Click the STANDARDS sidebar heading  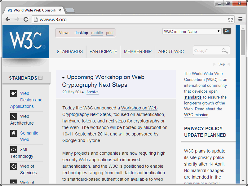coord(23,78)
